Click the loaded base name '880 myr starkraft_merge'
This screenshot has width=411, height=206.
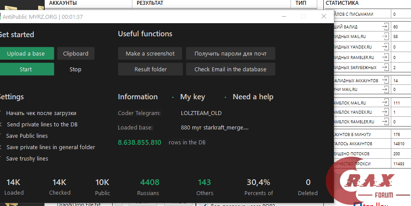click(x=214, y=128)
